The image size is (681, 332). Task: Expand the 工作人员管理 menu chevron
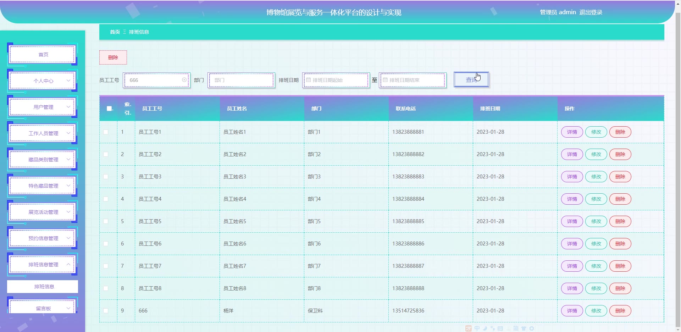[68, 133]
